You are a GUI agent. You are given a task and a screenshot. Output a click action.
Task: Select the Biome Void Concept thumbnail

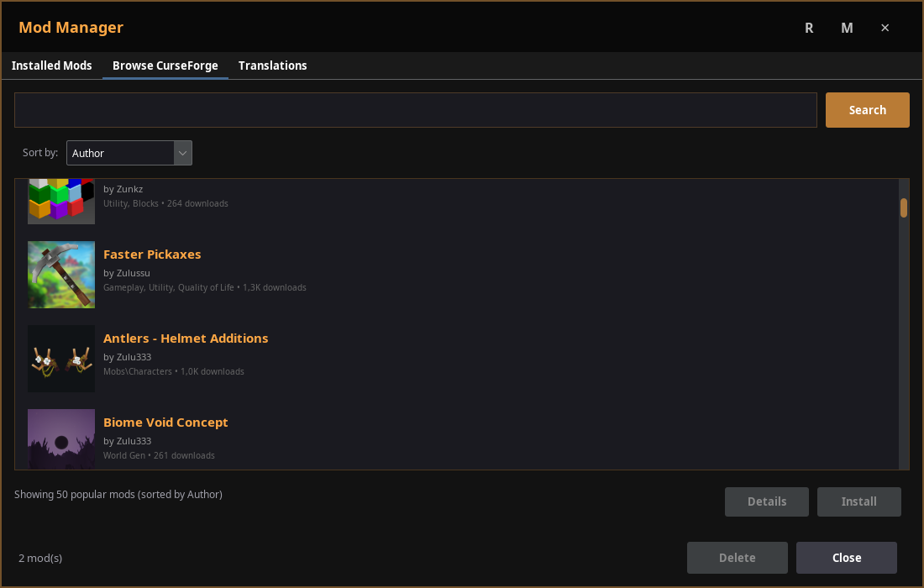60,438
